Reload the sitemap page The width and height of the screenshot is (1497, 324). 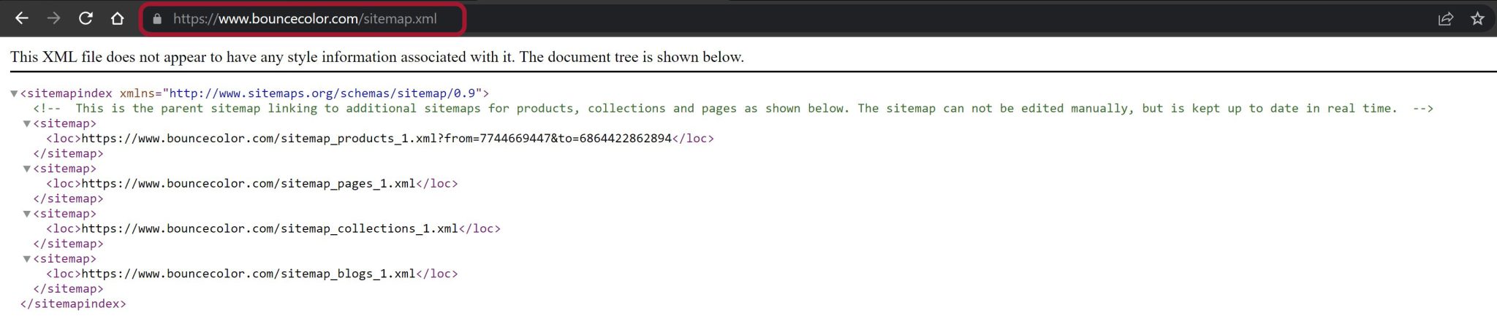(86, 18)
